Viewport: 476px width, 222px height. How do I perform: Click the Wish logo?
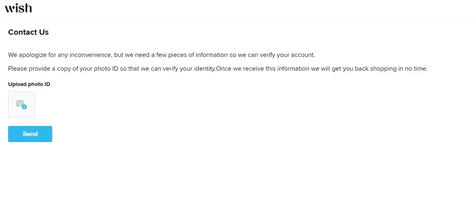18,8
